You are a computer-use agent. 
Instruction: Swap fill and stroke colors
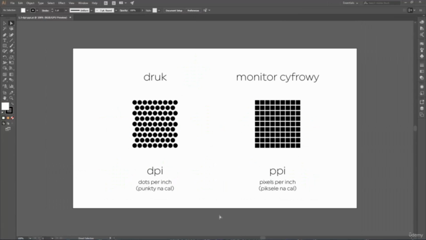12,104
